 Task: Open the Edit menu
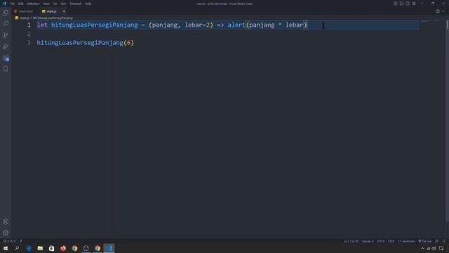21,4
